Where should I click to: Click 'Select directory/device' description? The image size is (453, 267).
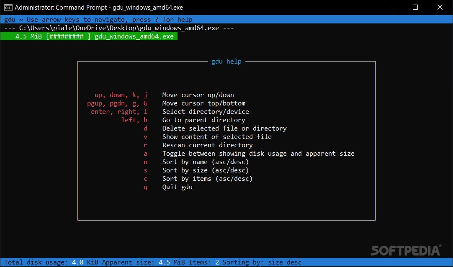tap(206, 112)
